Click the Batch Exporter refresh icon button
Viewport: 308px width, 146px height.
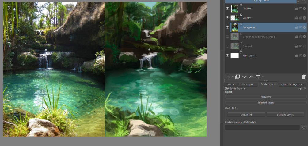click(x=304, y=127)
